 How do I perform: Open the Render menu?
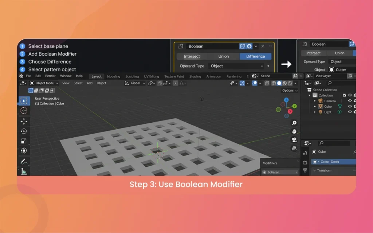pos(50,76)
